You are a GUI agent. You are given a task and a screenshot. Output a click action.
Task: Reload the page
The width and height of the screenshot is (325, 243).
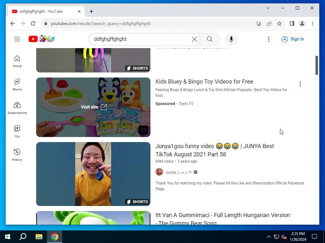33,23
